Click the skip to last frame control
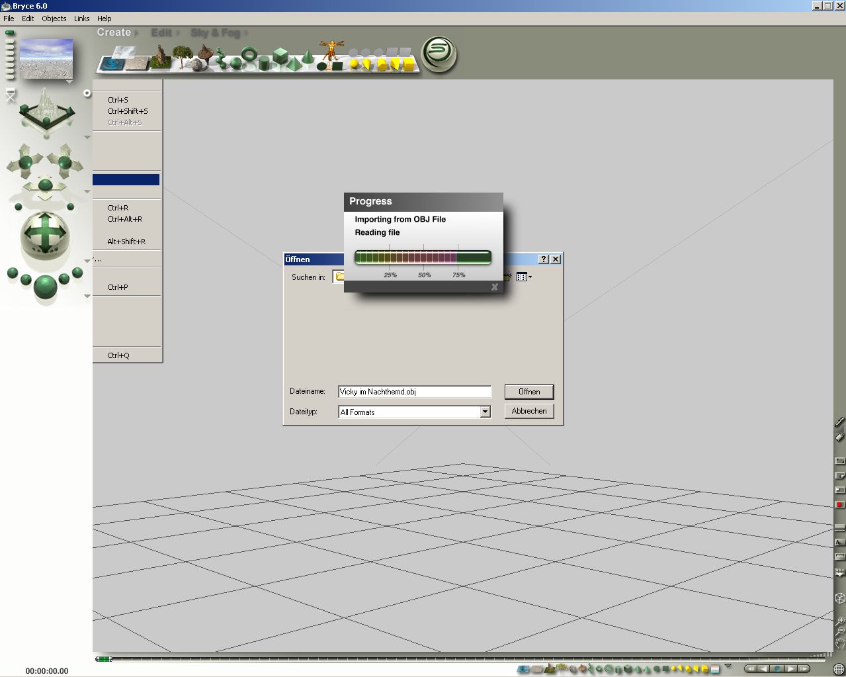This screenshot has height=677, width=846. point(803,668)
